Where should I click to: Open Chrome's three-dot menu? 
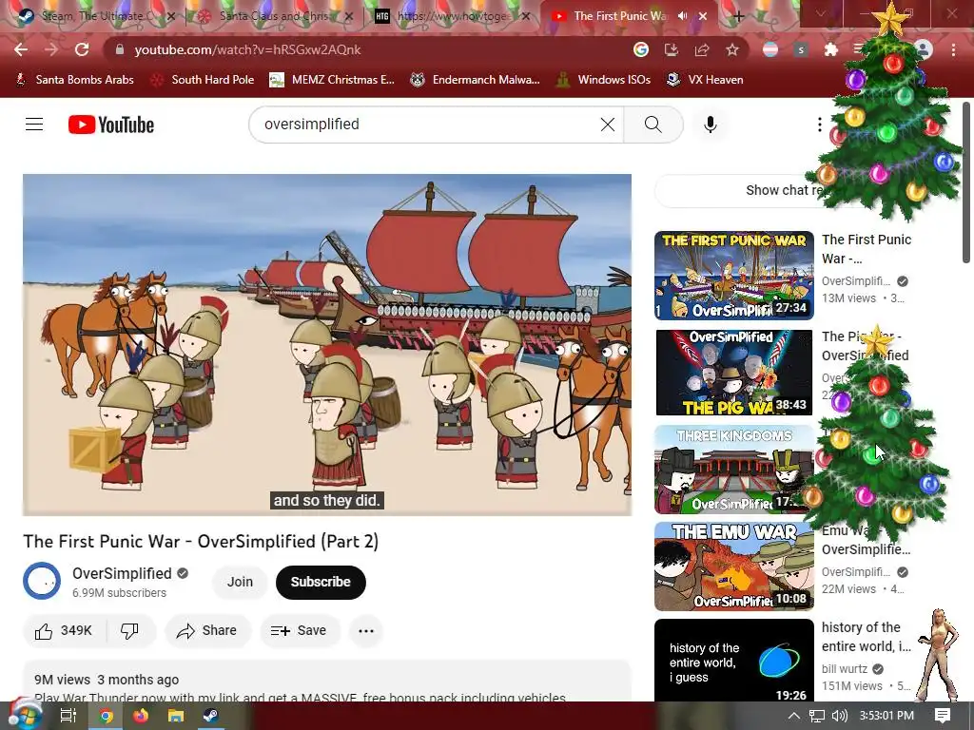pos(953,49)
